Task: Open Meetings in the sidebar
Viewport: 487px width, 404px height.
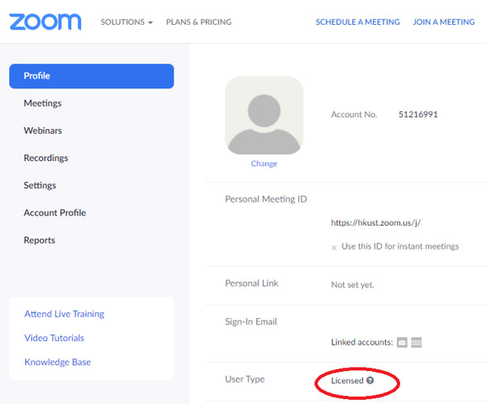Action: tap(42, 103)
